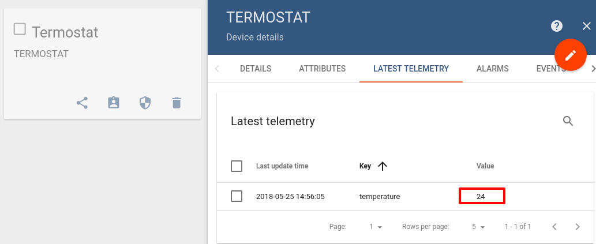Switch to the Attributes tab
The image size is (596, 244).
tap(323, 69)
